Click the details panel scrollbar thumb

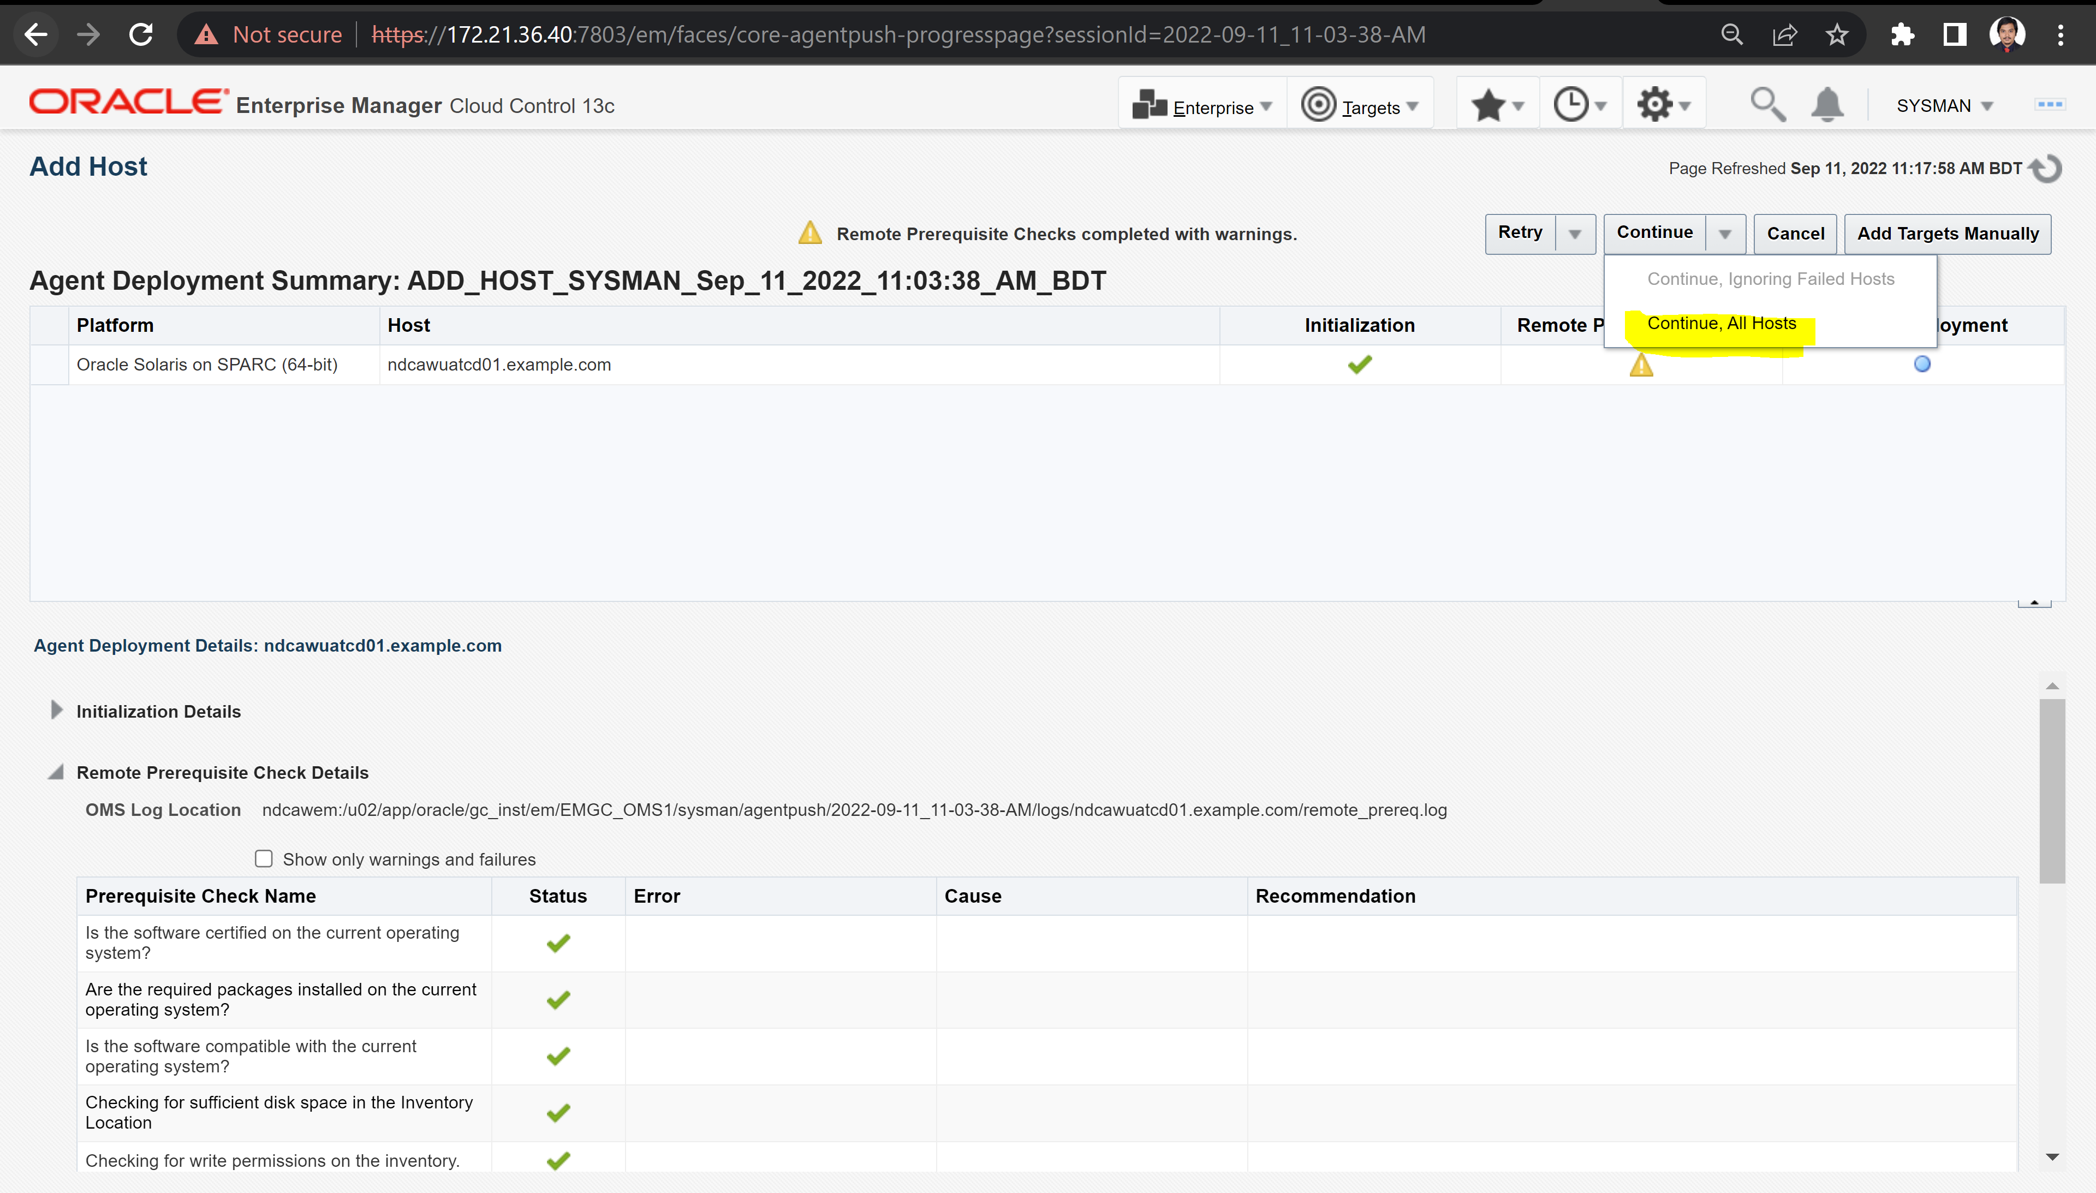tap(2052, 791)
